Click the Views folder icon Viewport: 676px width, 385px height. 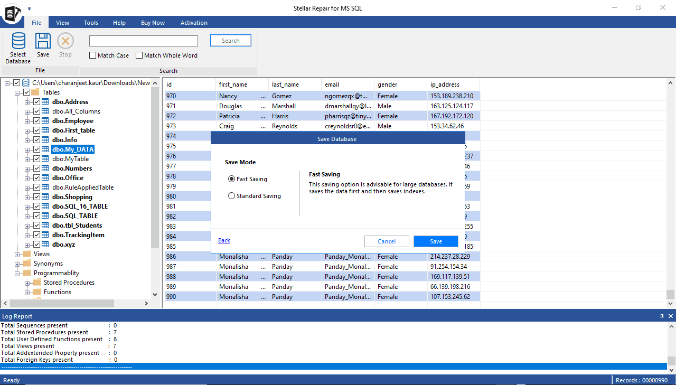(x=27, y=254)
